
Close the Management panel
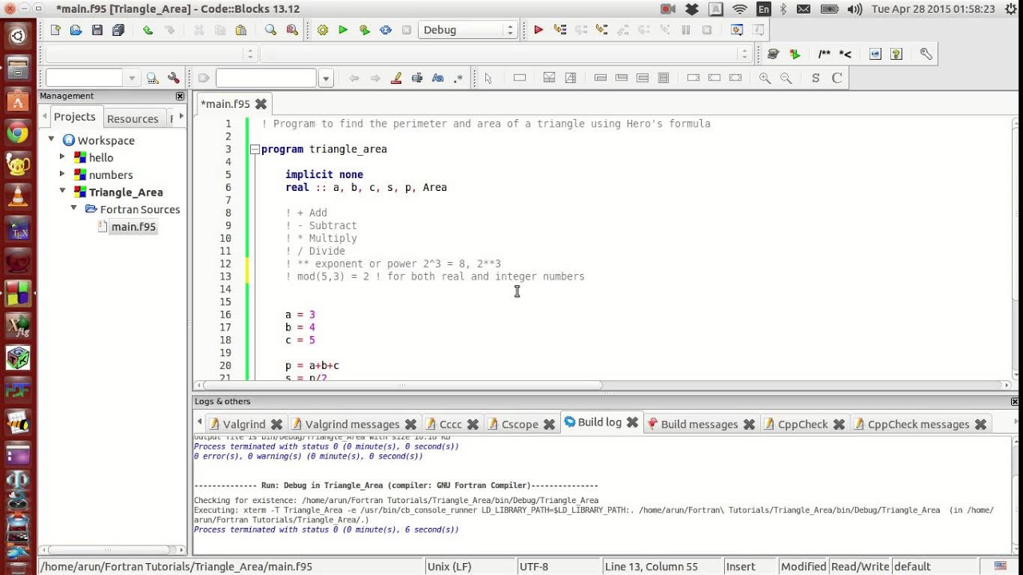[180, 96]
